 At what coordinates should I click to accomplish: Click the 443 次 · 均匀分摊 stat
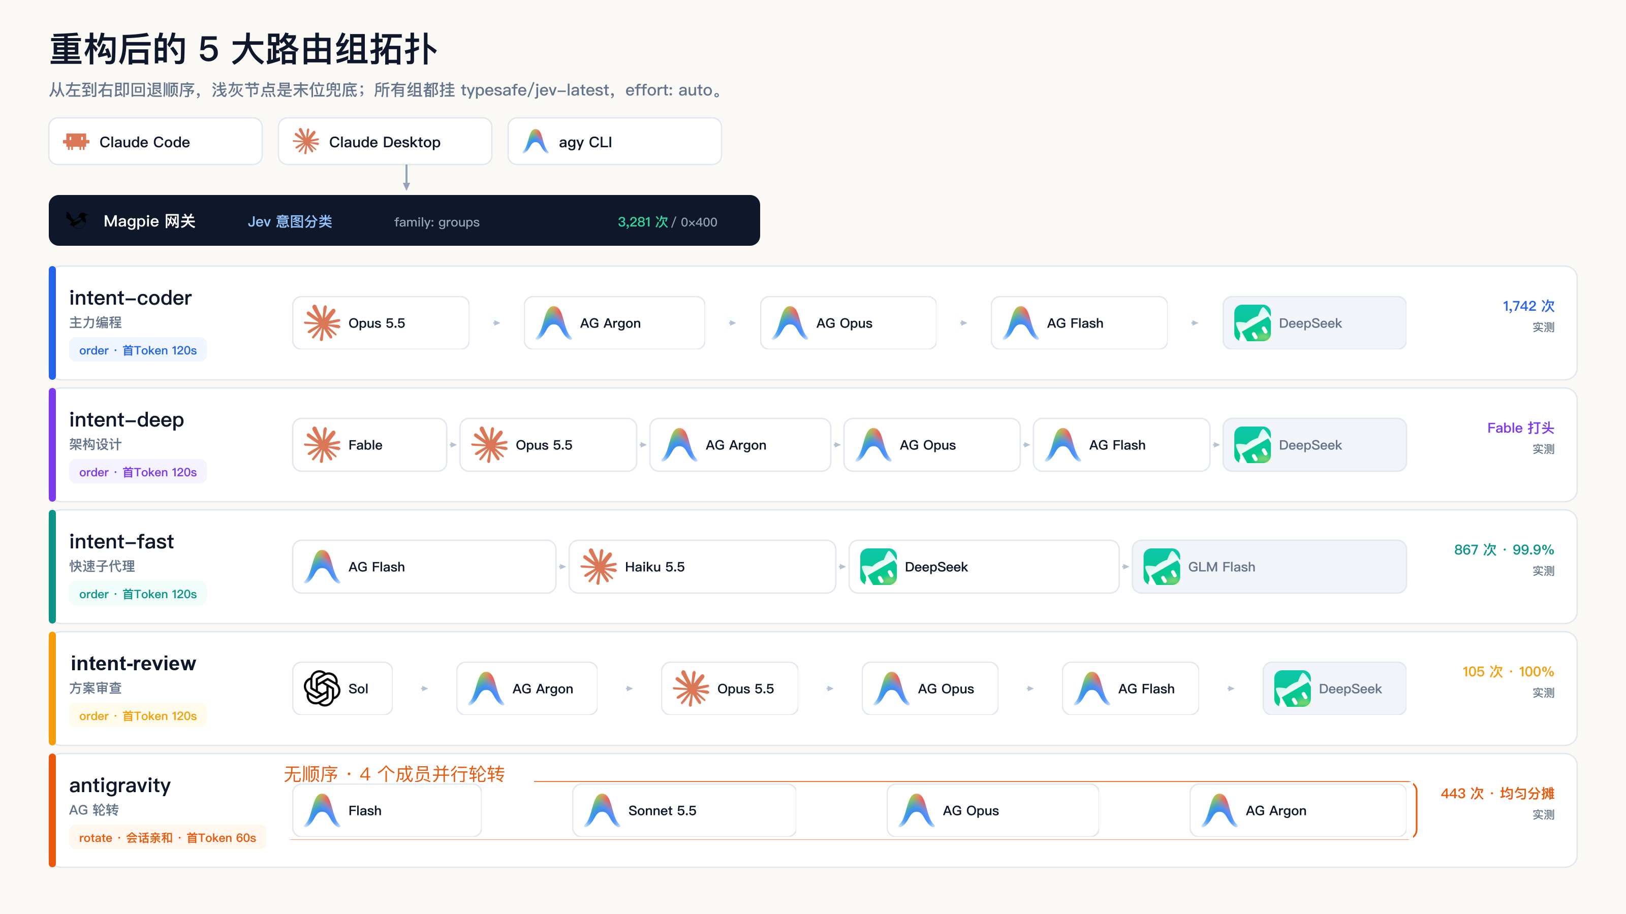coord(1497,793)
